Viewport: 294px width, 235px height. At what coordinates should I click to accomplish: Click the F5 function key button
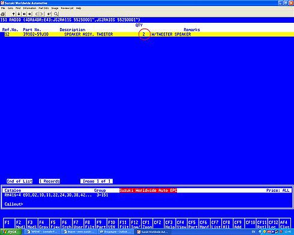pos(55,224)
